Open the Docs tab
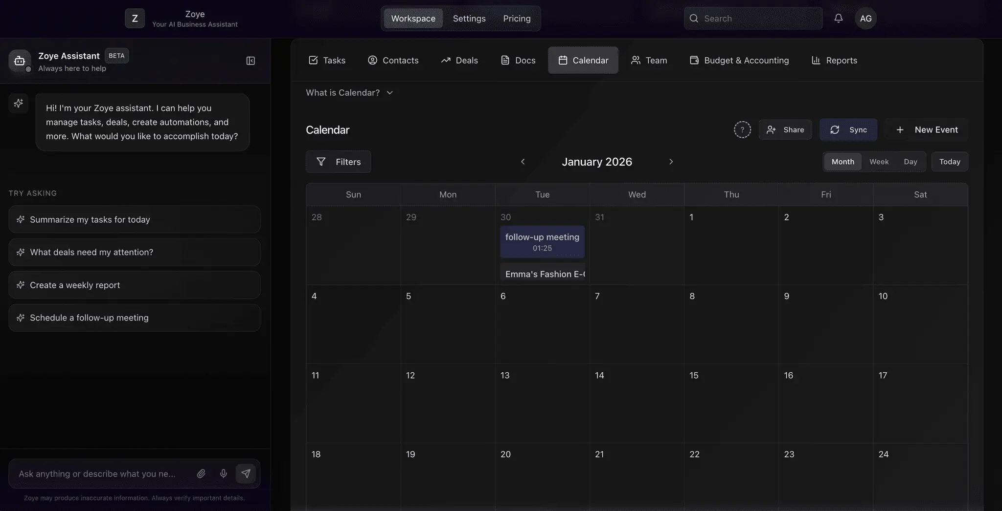Screen dimensions: 1002x511 (x=518, y=60)
